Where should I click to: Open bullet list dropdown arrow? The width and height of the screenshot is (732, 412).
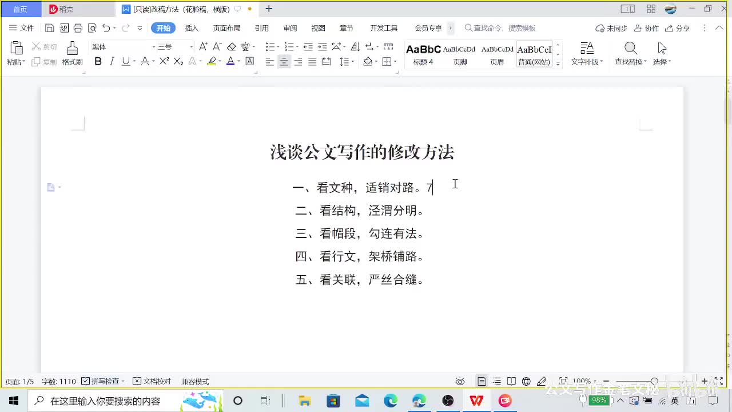[277, 47]
